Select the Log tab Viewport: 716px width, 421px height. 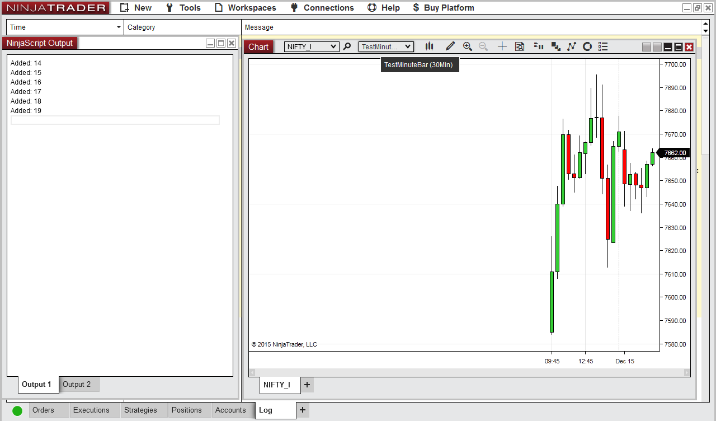point(275,410)
